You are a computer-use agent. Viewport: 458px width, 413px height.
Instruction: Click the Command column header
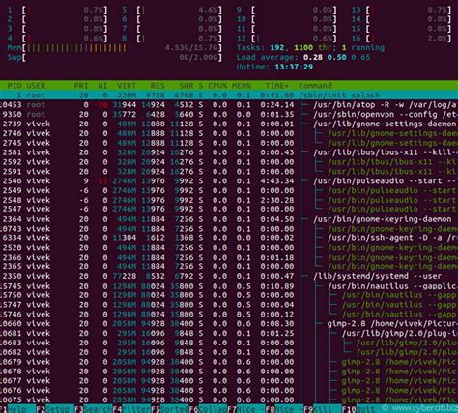(315, 86)
